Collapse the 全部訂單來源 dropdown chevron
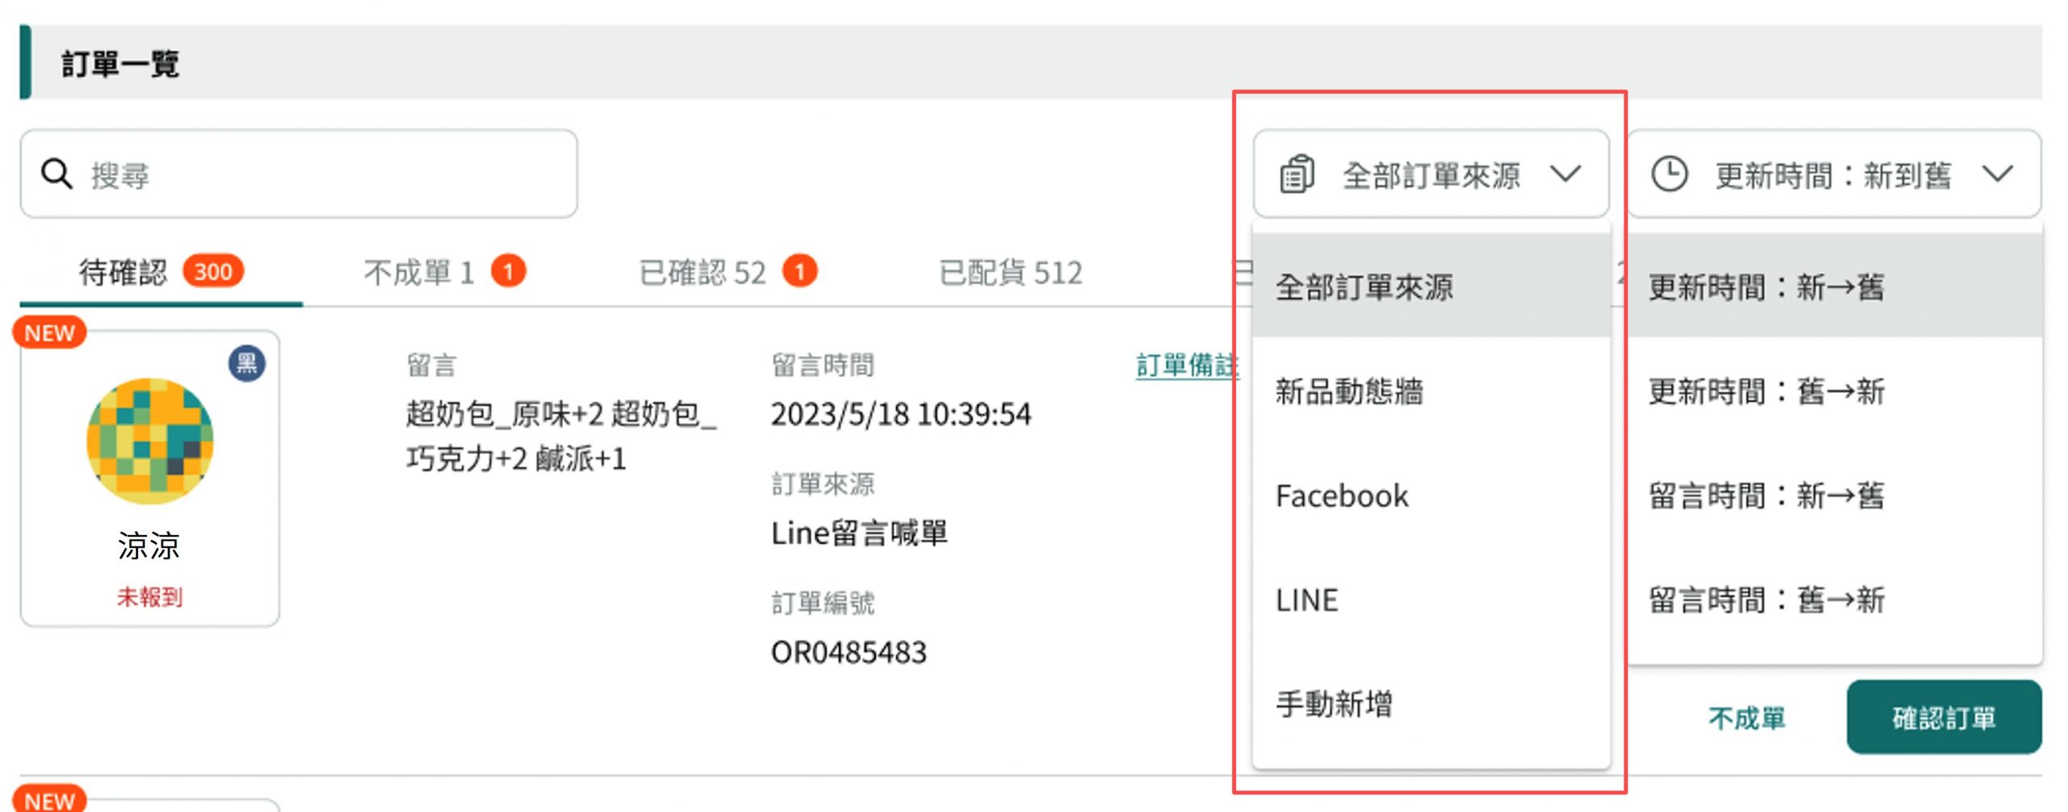This screenshot has height=812, width=2068. pyautogui.click(x=1566, y=174)
